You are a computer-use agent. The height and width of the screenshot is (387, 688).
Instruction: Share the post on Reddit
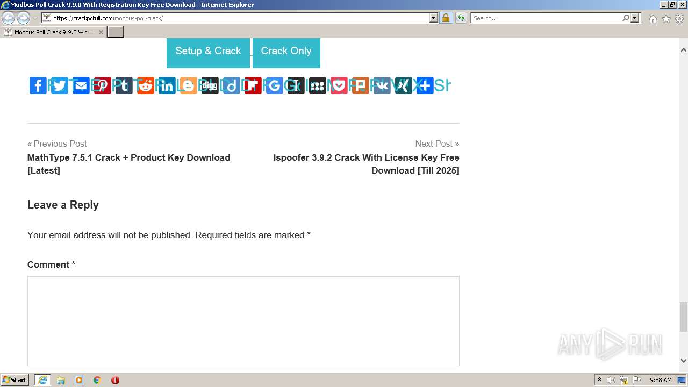pos(146,85)
